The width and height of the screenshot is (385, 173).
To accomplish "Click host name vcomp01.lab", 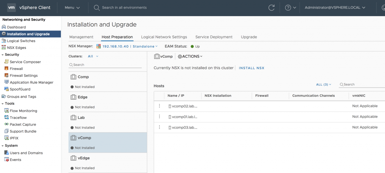I will 185,117.
